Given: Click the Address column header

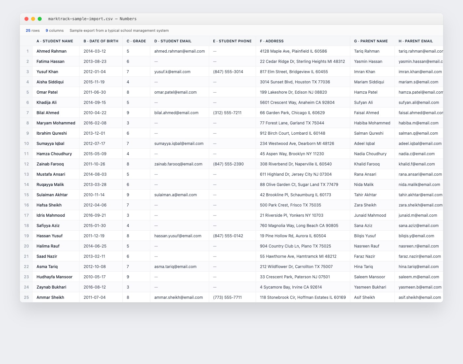Looking at the screenshot, I should (x=303, y=41).
